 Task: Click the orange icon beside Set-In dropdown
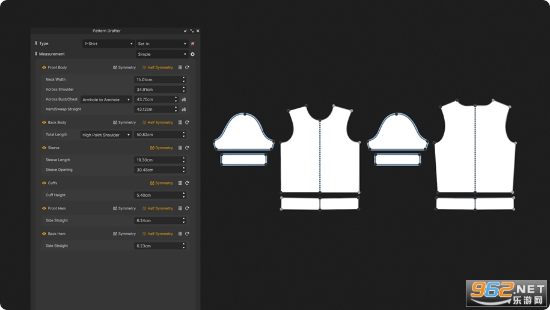pos(192,44)
